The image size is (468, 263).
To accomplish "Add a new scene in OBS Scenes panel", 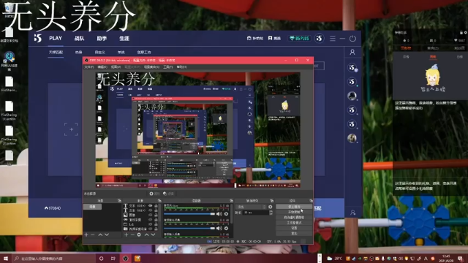I will click(x=86, y=235).
